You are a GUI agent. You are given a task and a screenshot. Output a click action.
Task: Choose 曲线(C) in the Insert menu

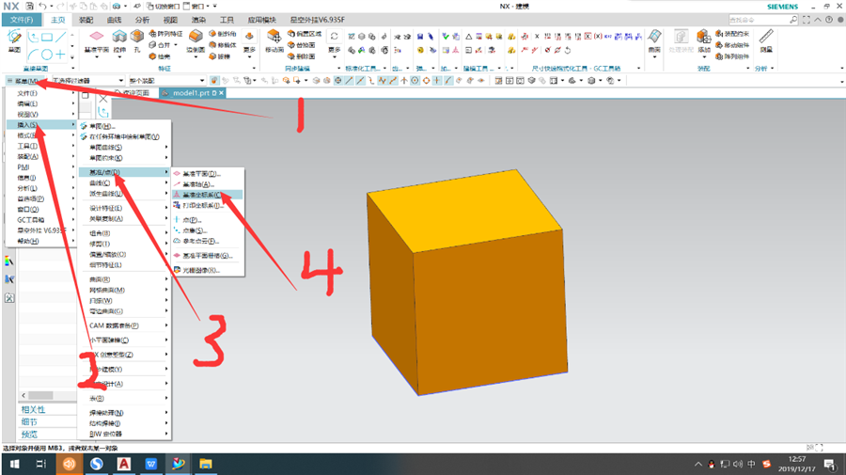(125, 183)
